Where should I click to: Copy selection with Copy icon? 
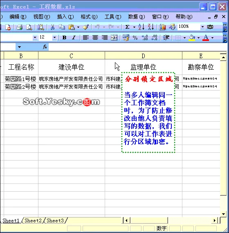[x=62, y=27]
